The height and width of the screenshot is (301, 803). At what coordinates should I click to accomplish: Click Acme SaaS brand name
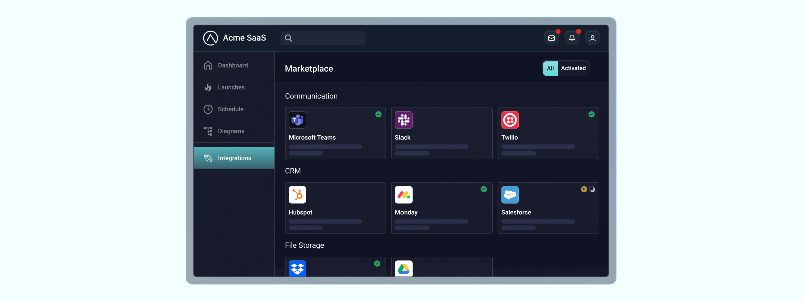[x=244, y=38]
